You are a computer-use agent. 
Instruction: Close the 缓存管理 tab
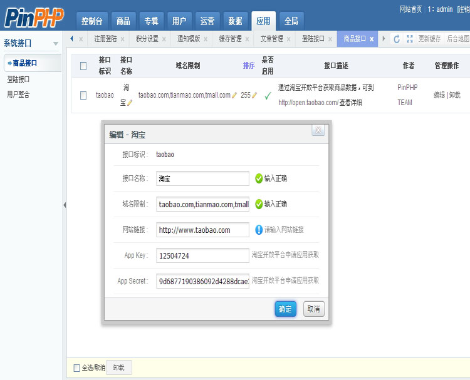247,39
